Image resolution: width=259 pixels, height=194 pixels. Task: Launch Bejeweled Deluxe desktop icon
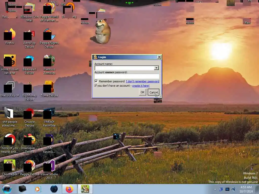pyautogui.click(x=29, y=64)
